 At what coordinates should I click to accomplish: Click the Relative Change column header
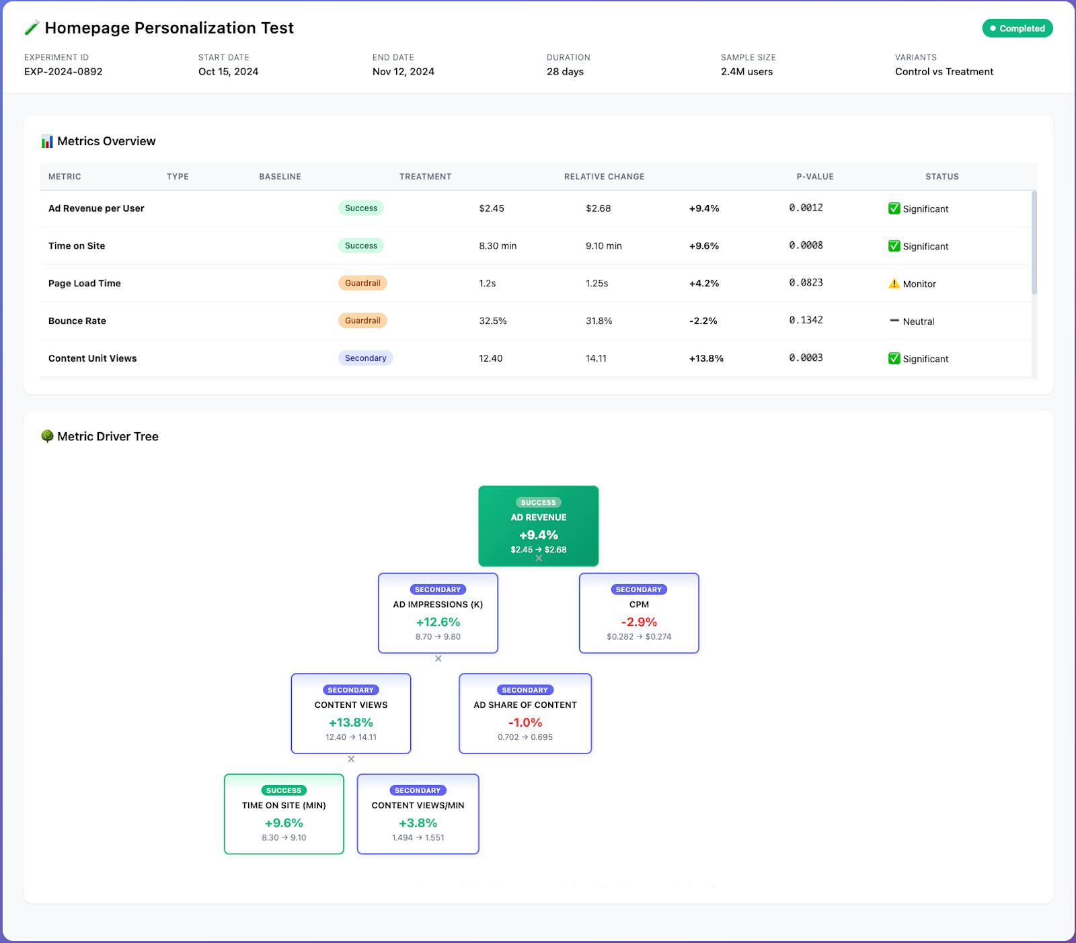click(604, 177)
